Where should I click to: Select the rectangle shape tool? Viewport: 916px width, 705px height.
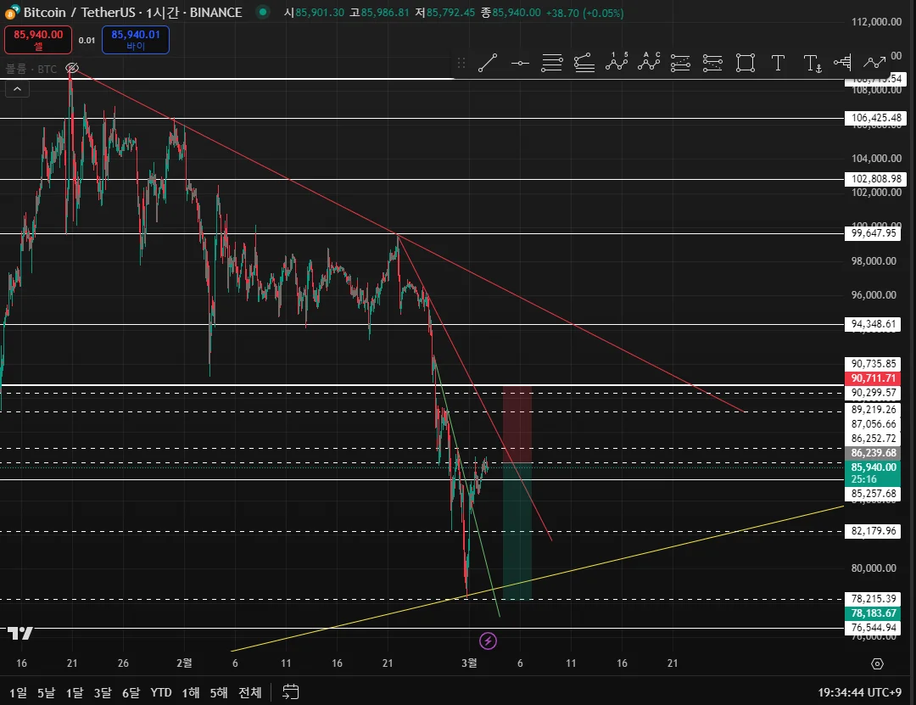pyautogui.click(x=746, y=63)
